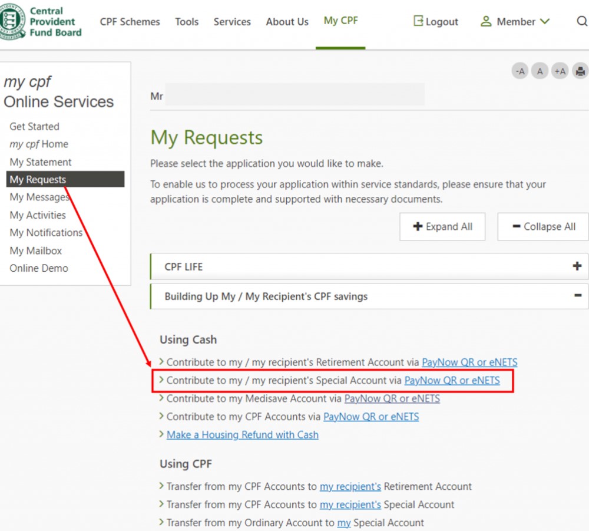
Task: Open the CPF Schemes menu
Action: pyautogui.click(x=130, y=22)
